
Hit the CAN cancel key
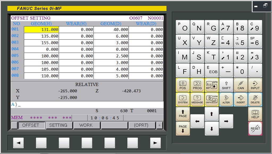(x=241, y=85)
